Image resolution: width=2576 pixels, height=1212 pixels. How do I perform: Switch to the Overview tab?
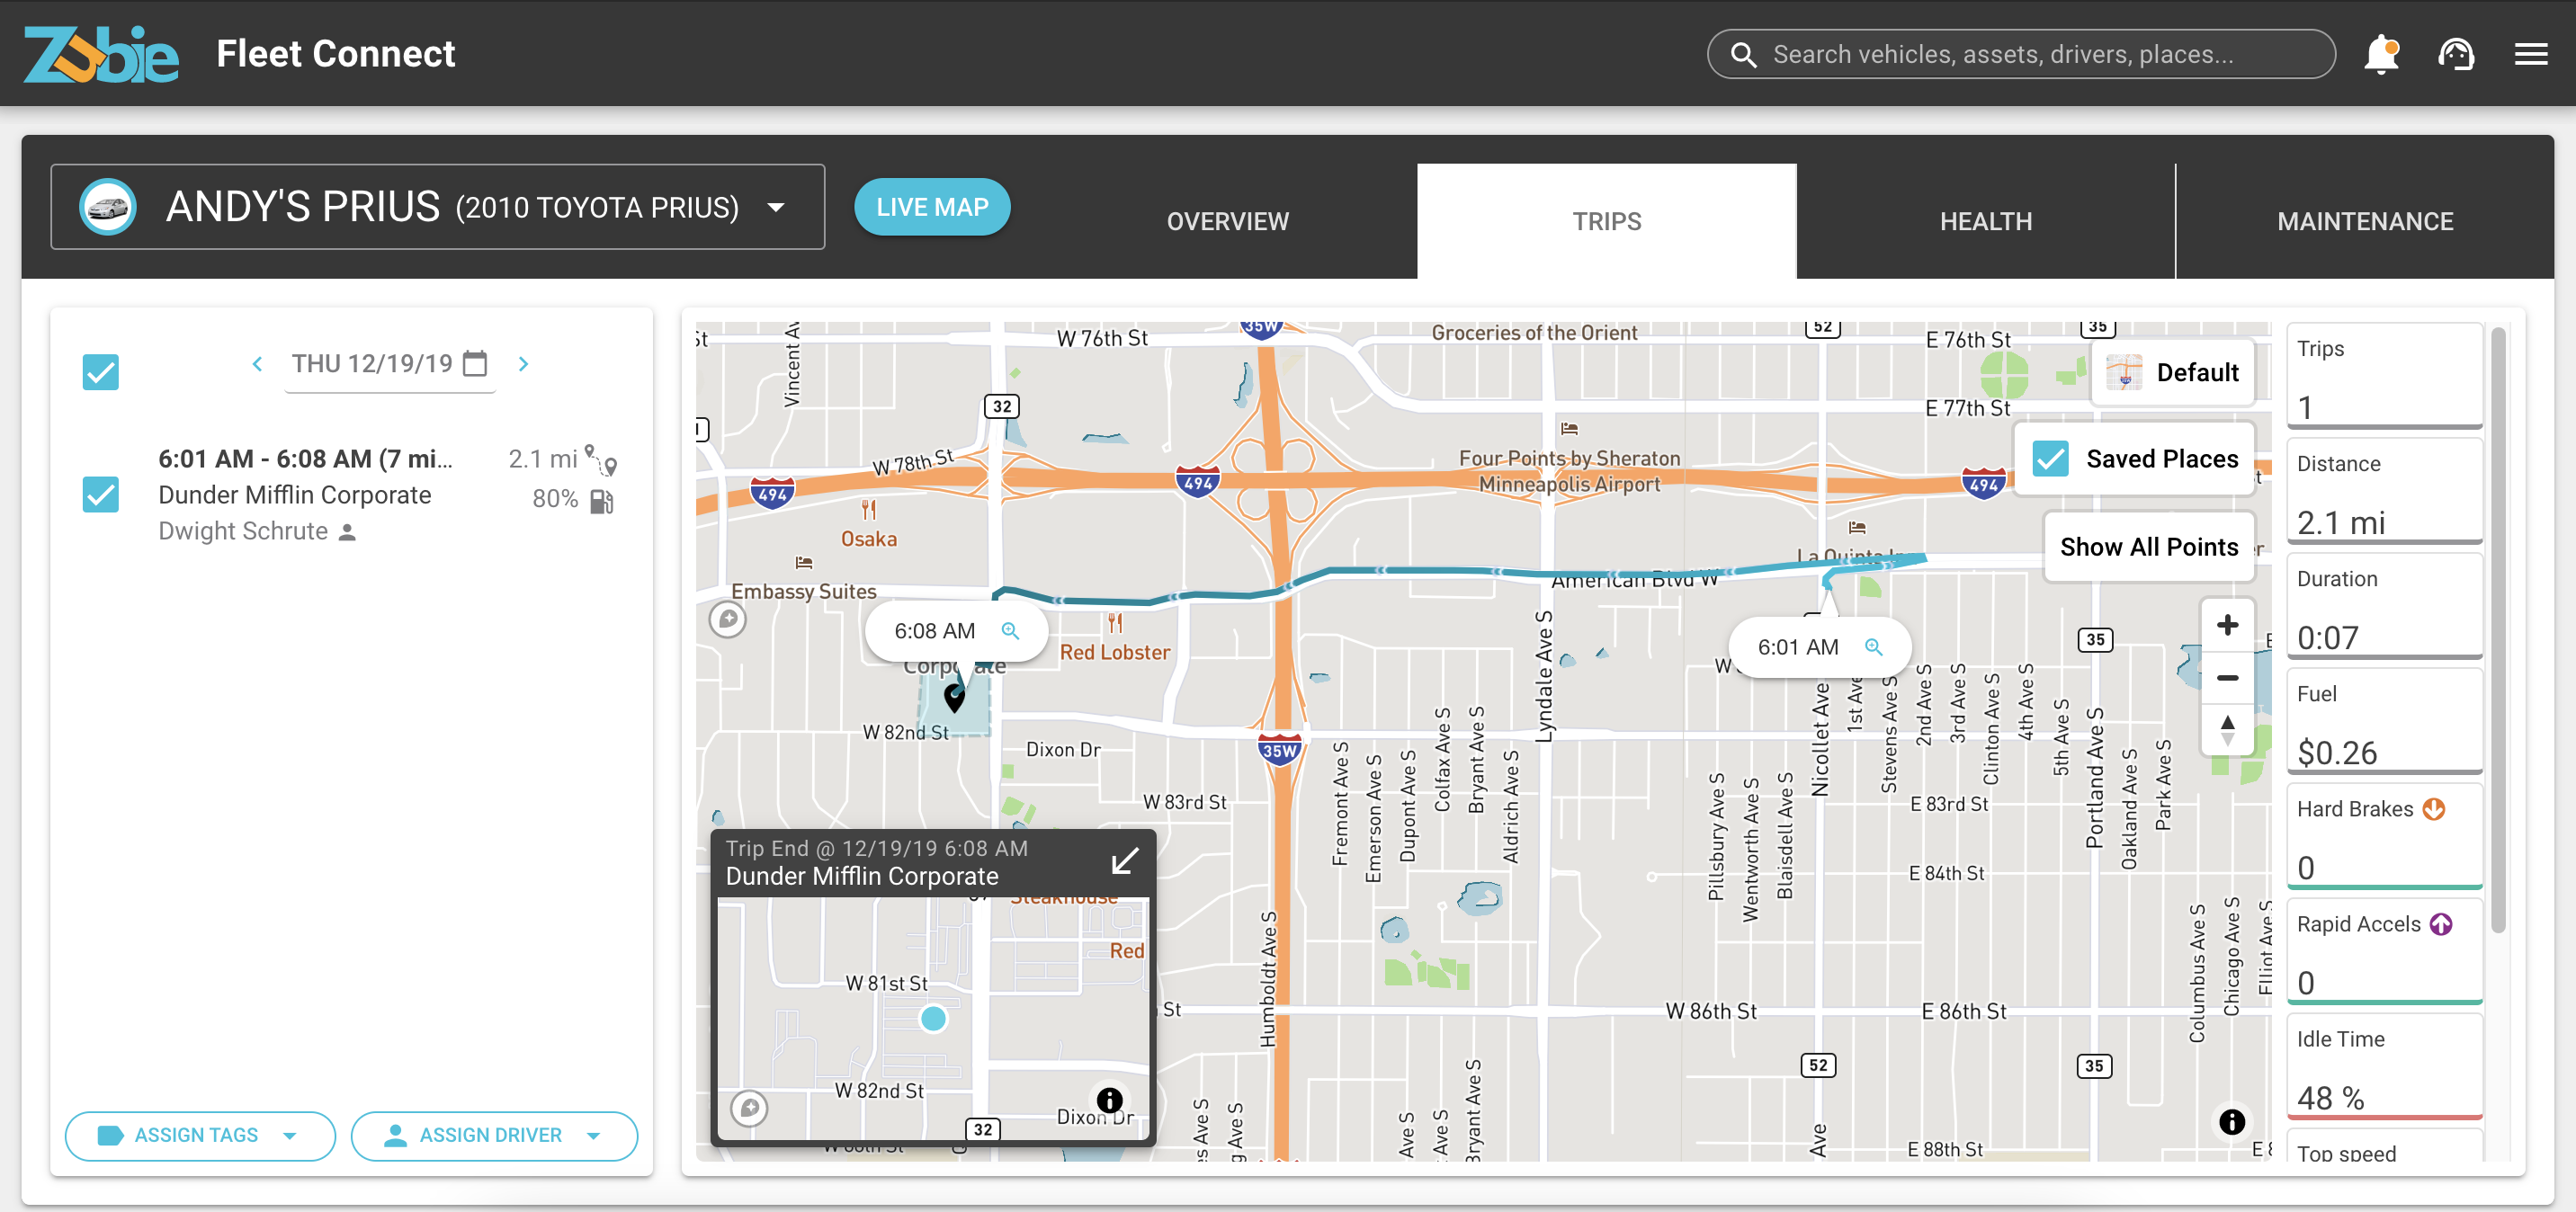pyautogui.click(x=1227, y=222)
